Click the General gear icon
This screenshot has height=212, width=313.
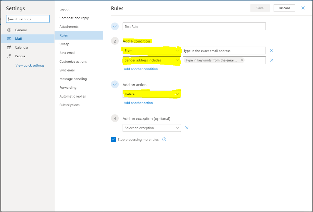(9, 30)
